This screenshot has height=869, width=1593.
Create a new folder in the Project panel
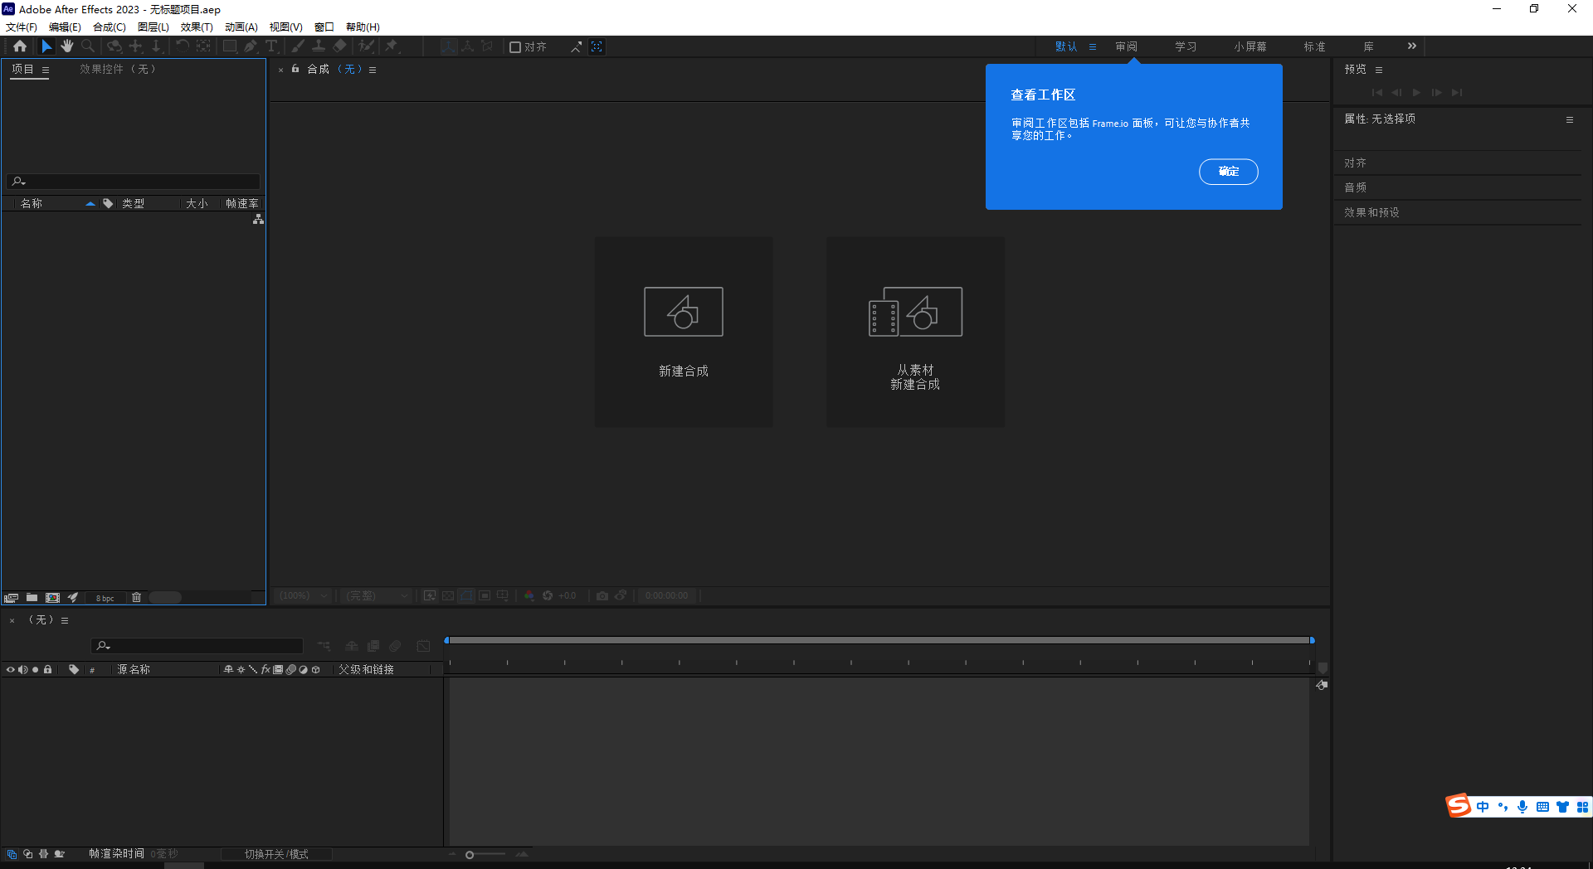(x=32, y=597)
